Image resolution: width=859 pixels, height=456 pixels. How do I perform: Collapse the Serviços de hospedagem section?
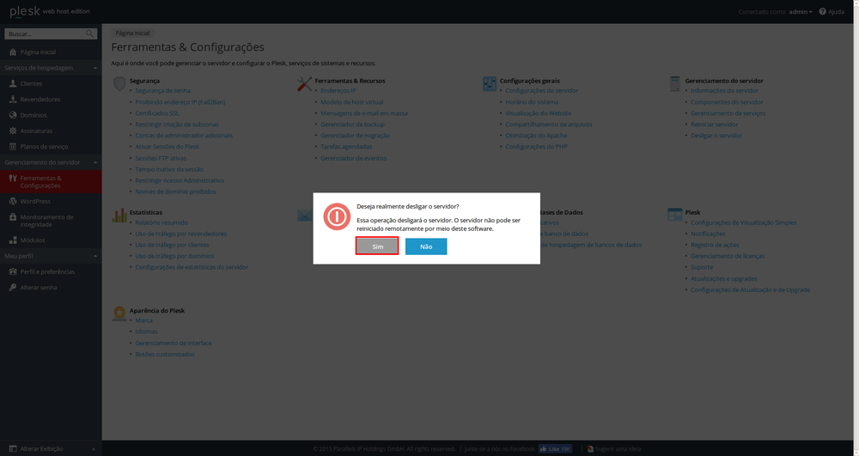tap(94, 68)
